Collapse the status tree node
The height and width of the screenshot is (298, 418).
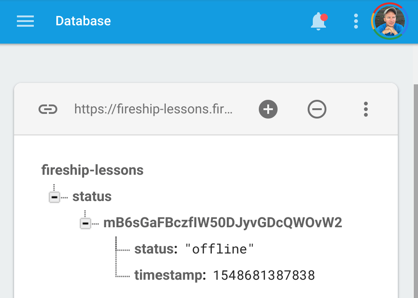[54, 196]
